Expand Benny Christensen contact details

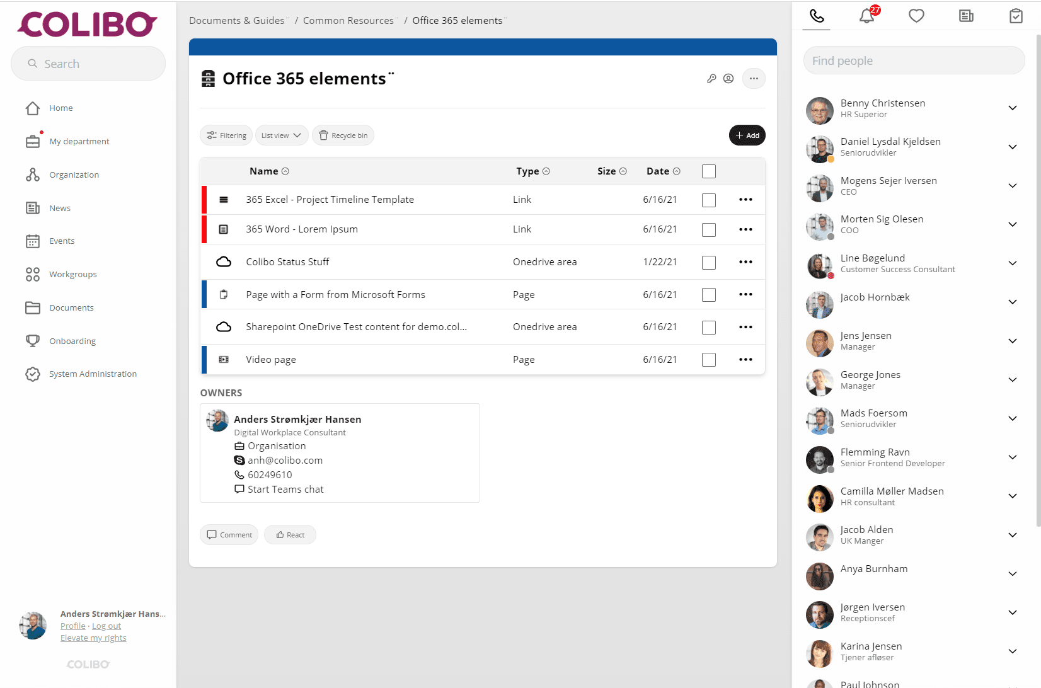(x=1013, y=108)
